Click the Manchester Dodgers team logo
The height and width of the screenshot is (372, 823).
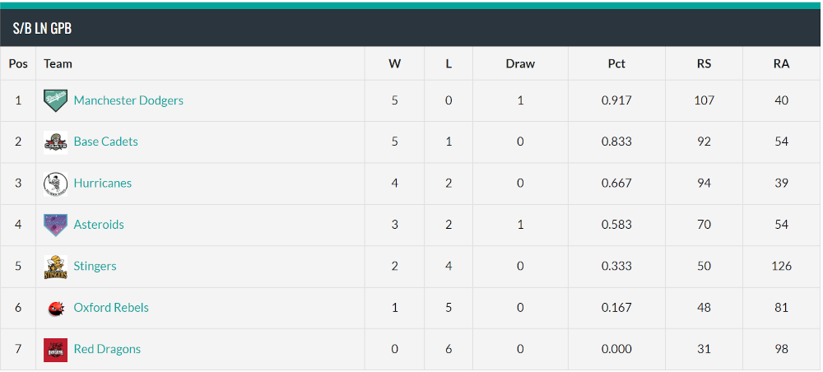pyautogui.click(x=55, y=100)
